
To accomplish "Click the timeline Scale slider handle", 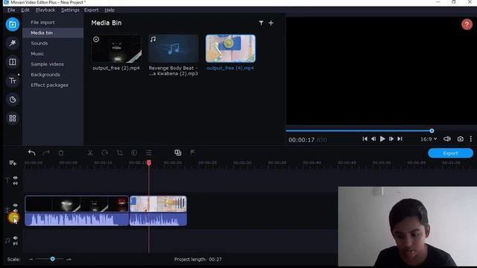I will (x=53, y=259).
